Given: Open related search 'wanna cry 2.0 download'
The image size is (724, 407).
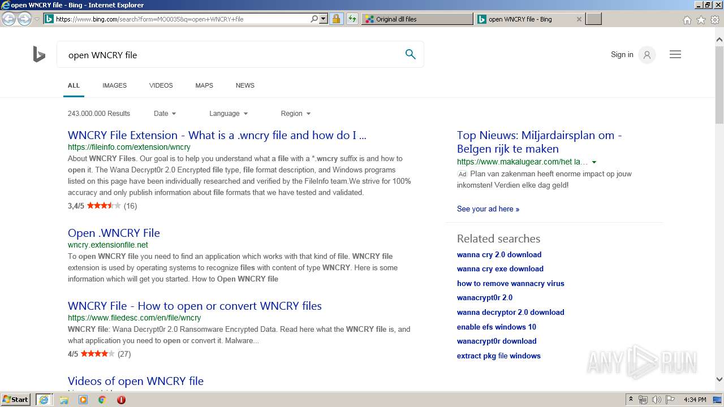Looking at the screenshot, I should (499, 254).
